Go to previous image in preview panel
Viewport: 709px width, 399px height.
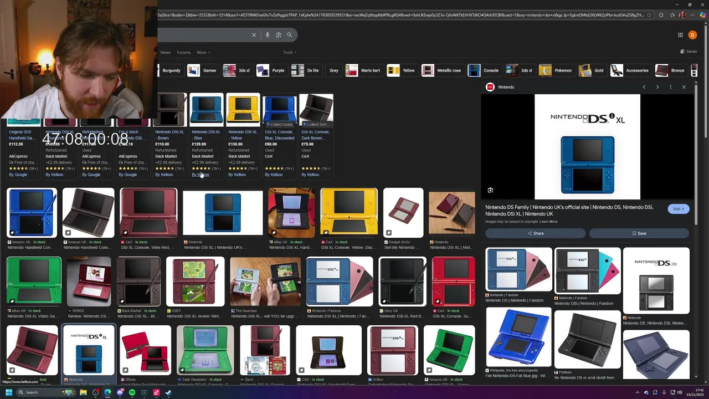pyautogui.click(x=644, y=87)
